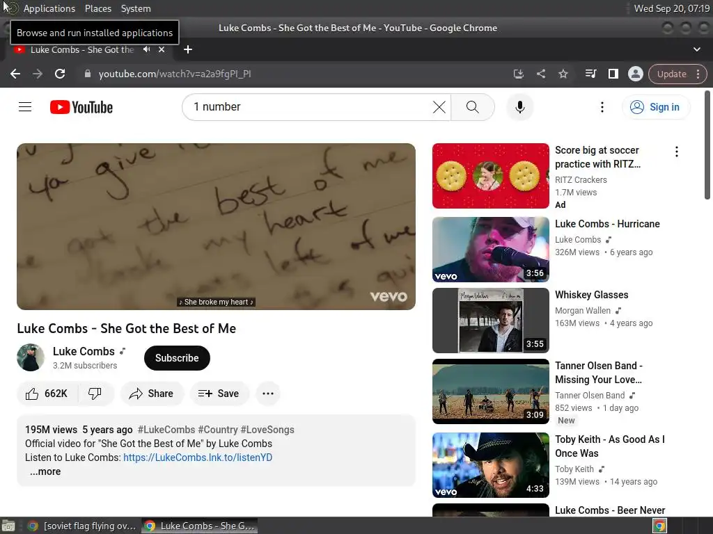This screenshot has height=534, width=713.
Task: Expand tab search dropdown arrow
Action: pos(696,49)
